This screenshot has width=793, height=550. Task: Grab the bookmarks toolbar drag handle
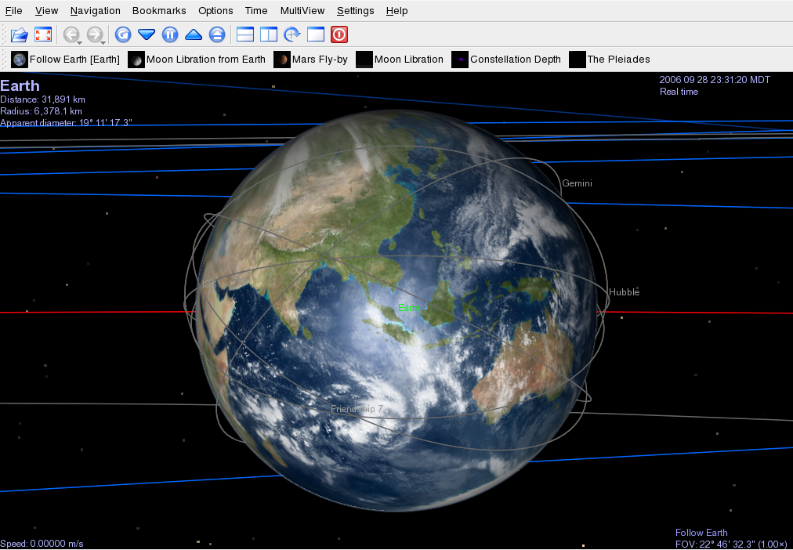click(x=4, y=59)
